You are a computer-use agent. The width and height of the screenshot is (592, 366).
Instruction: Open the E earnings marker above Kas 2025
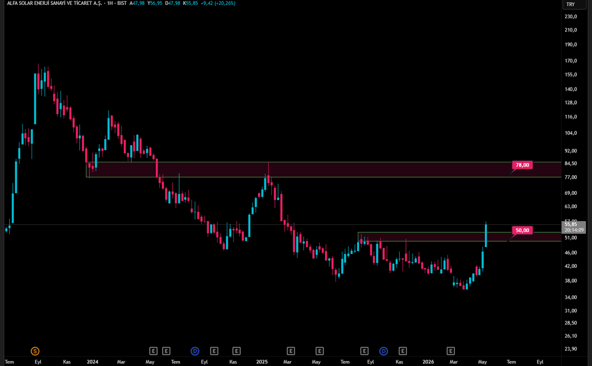[403, 351]
